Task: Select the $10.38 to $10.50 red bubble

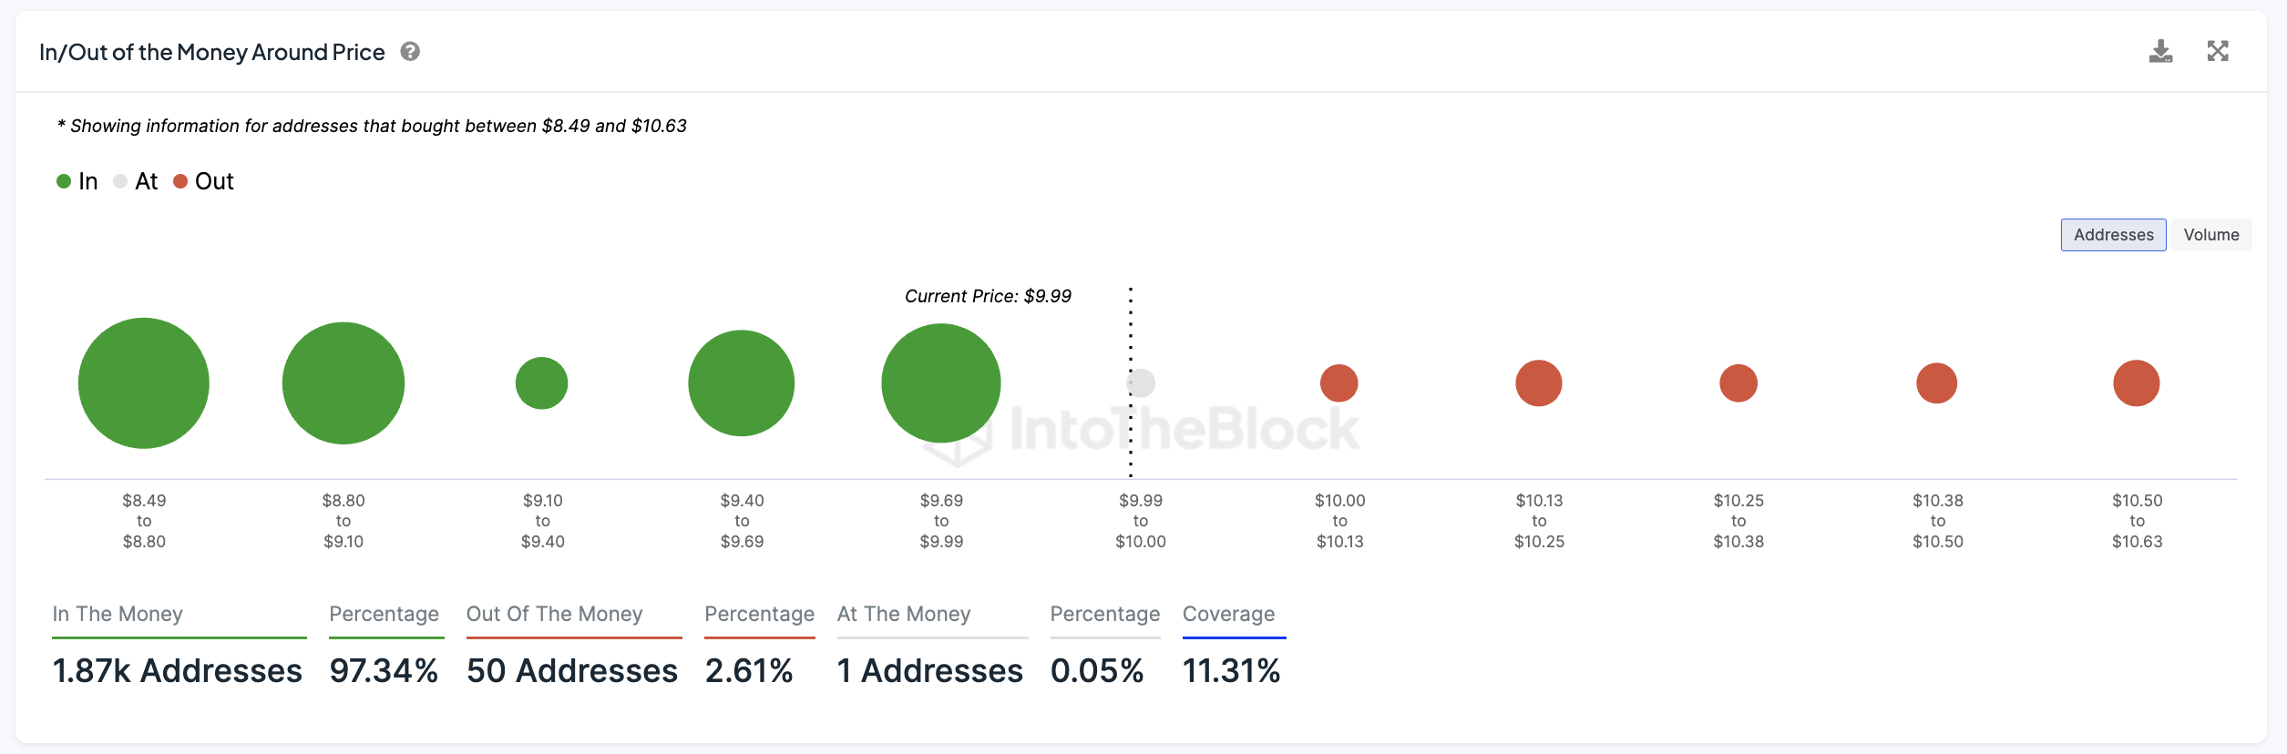Action: (1937, 383)
